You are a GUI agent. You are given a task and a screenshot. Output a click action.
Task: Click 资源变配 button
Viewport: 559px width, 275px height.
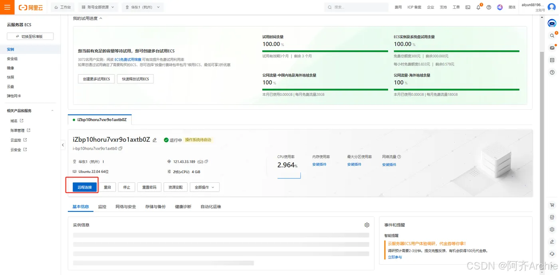coord(176,187)
